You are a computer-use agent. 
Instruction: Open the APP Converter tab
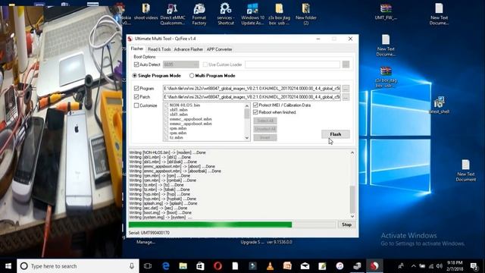coord(219,49)
